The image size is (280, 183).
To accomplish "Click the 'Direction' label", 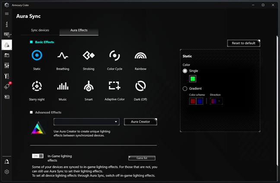I will click(215, 95).
